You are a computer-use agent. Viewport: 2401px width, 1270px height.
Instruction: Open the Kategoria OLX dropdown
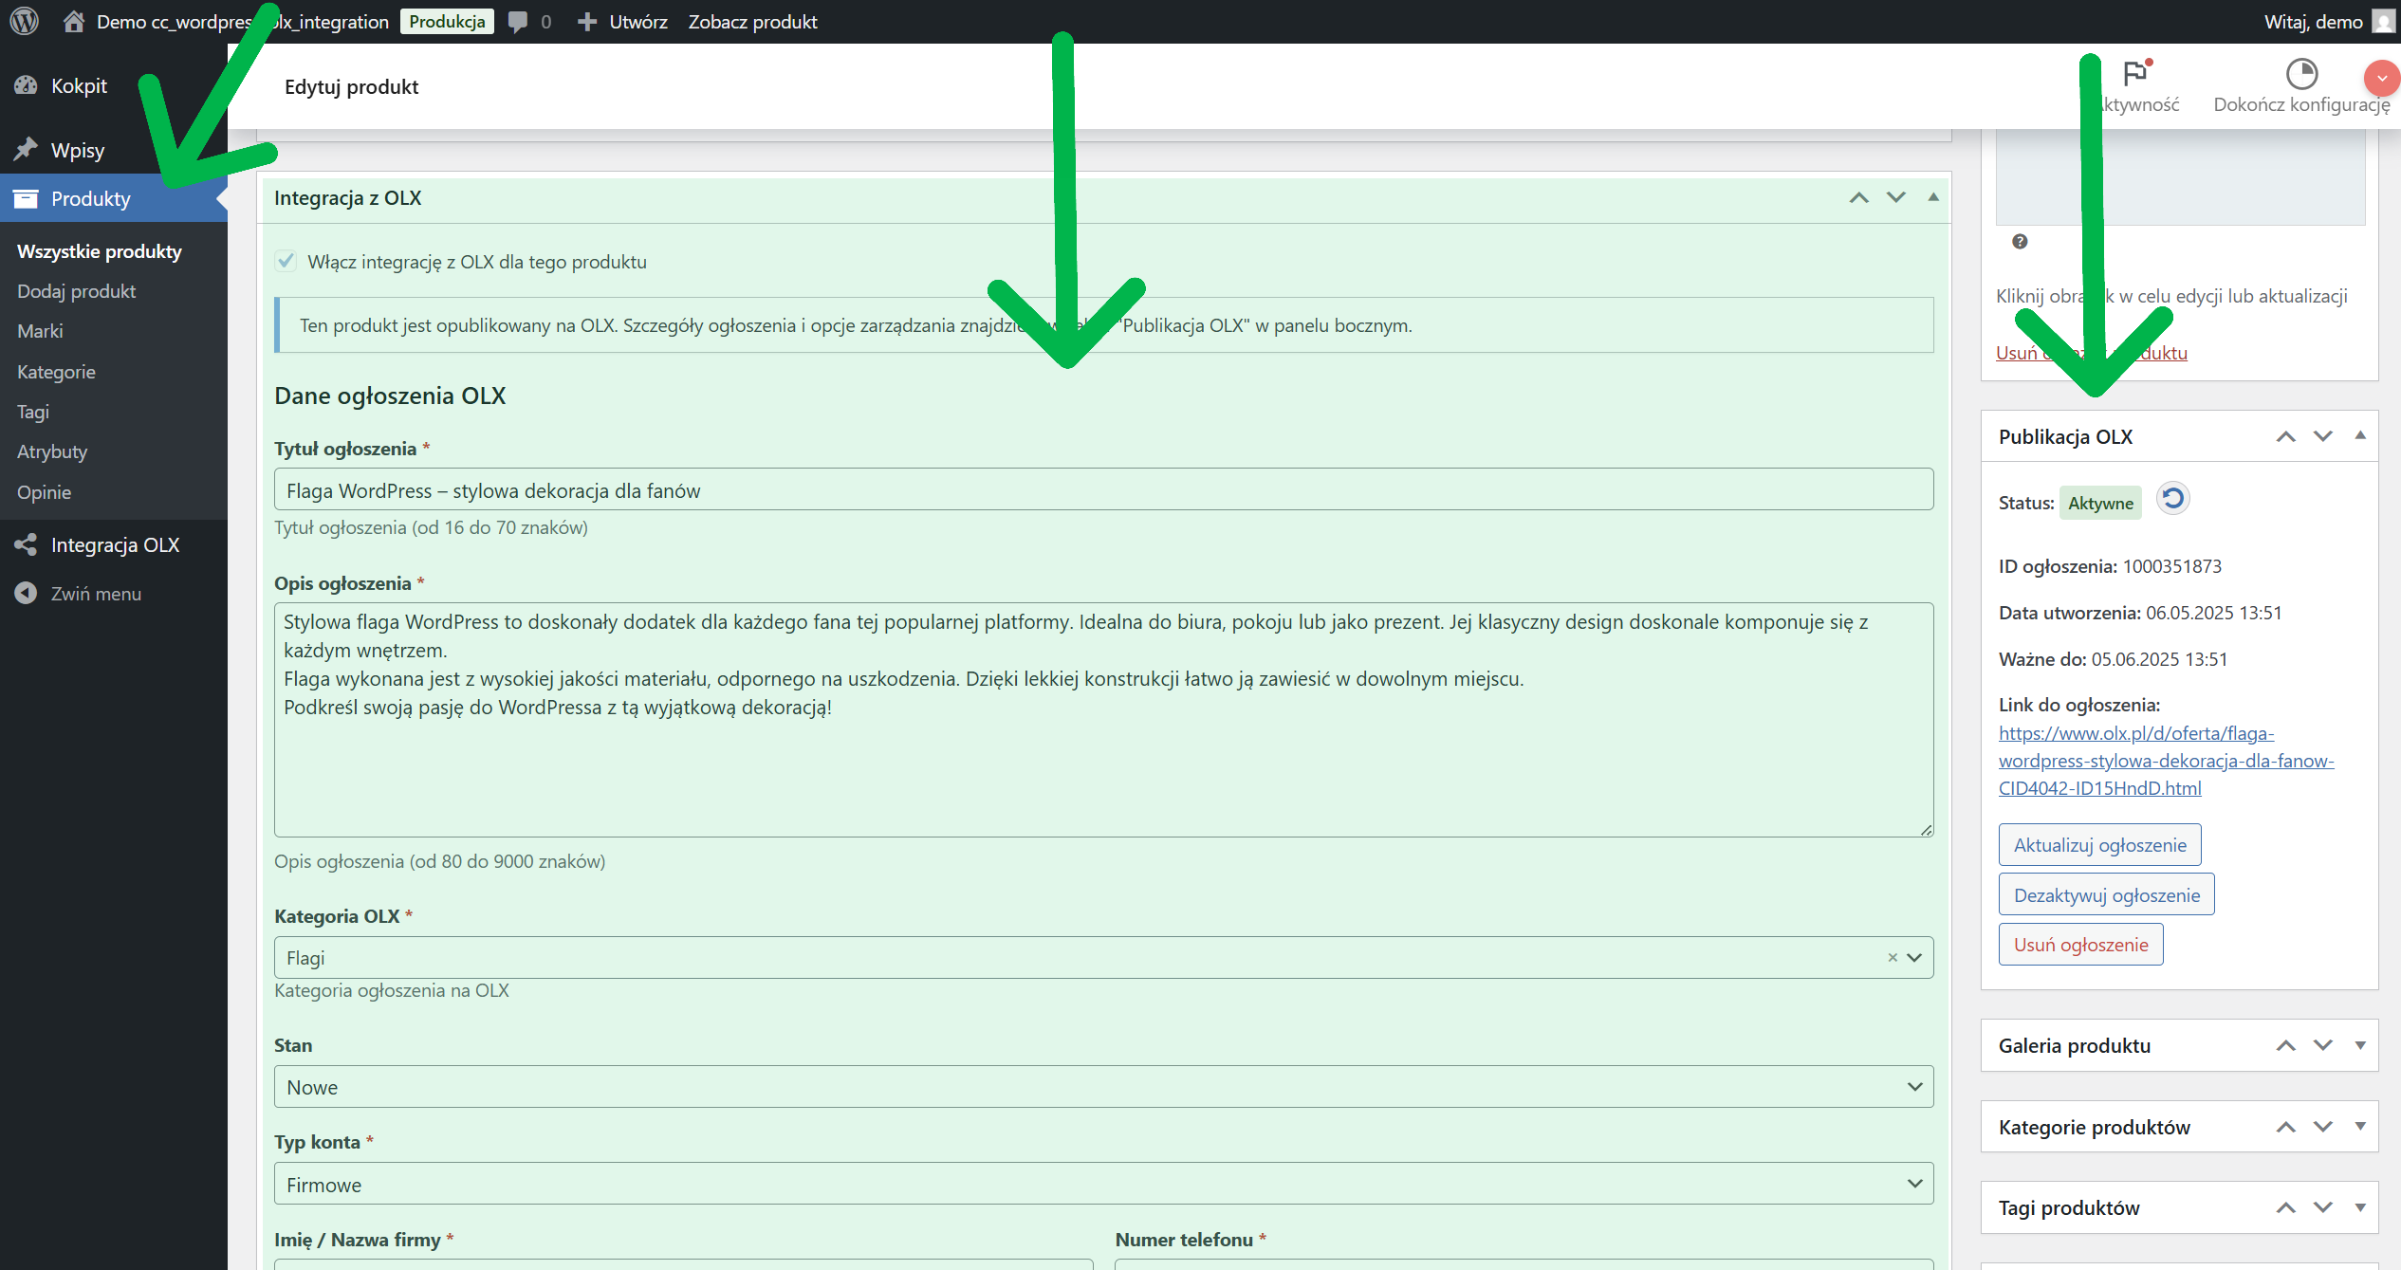1103,958
